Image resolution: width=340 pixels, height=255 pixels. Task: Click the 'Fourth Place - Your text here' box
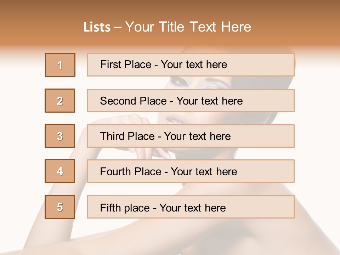pos(191,171)
